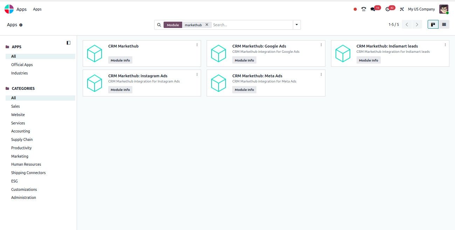Click the red recording indicator dot
455x230 pixels.
pos(355,9)
